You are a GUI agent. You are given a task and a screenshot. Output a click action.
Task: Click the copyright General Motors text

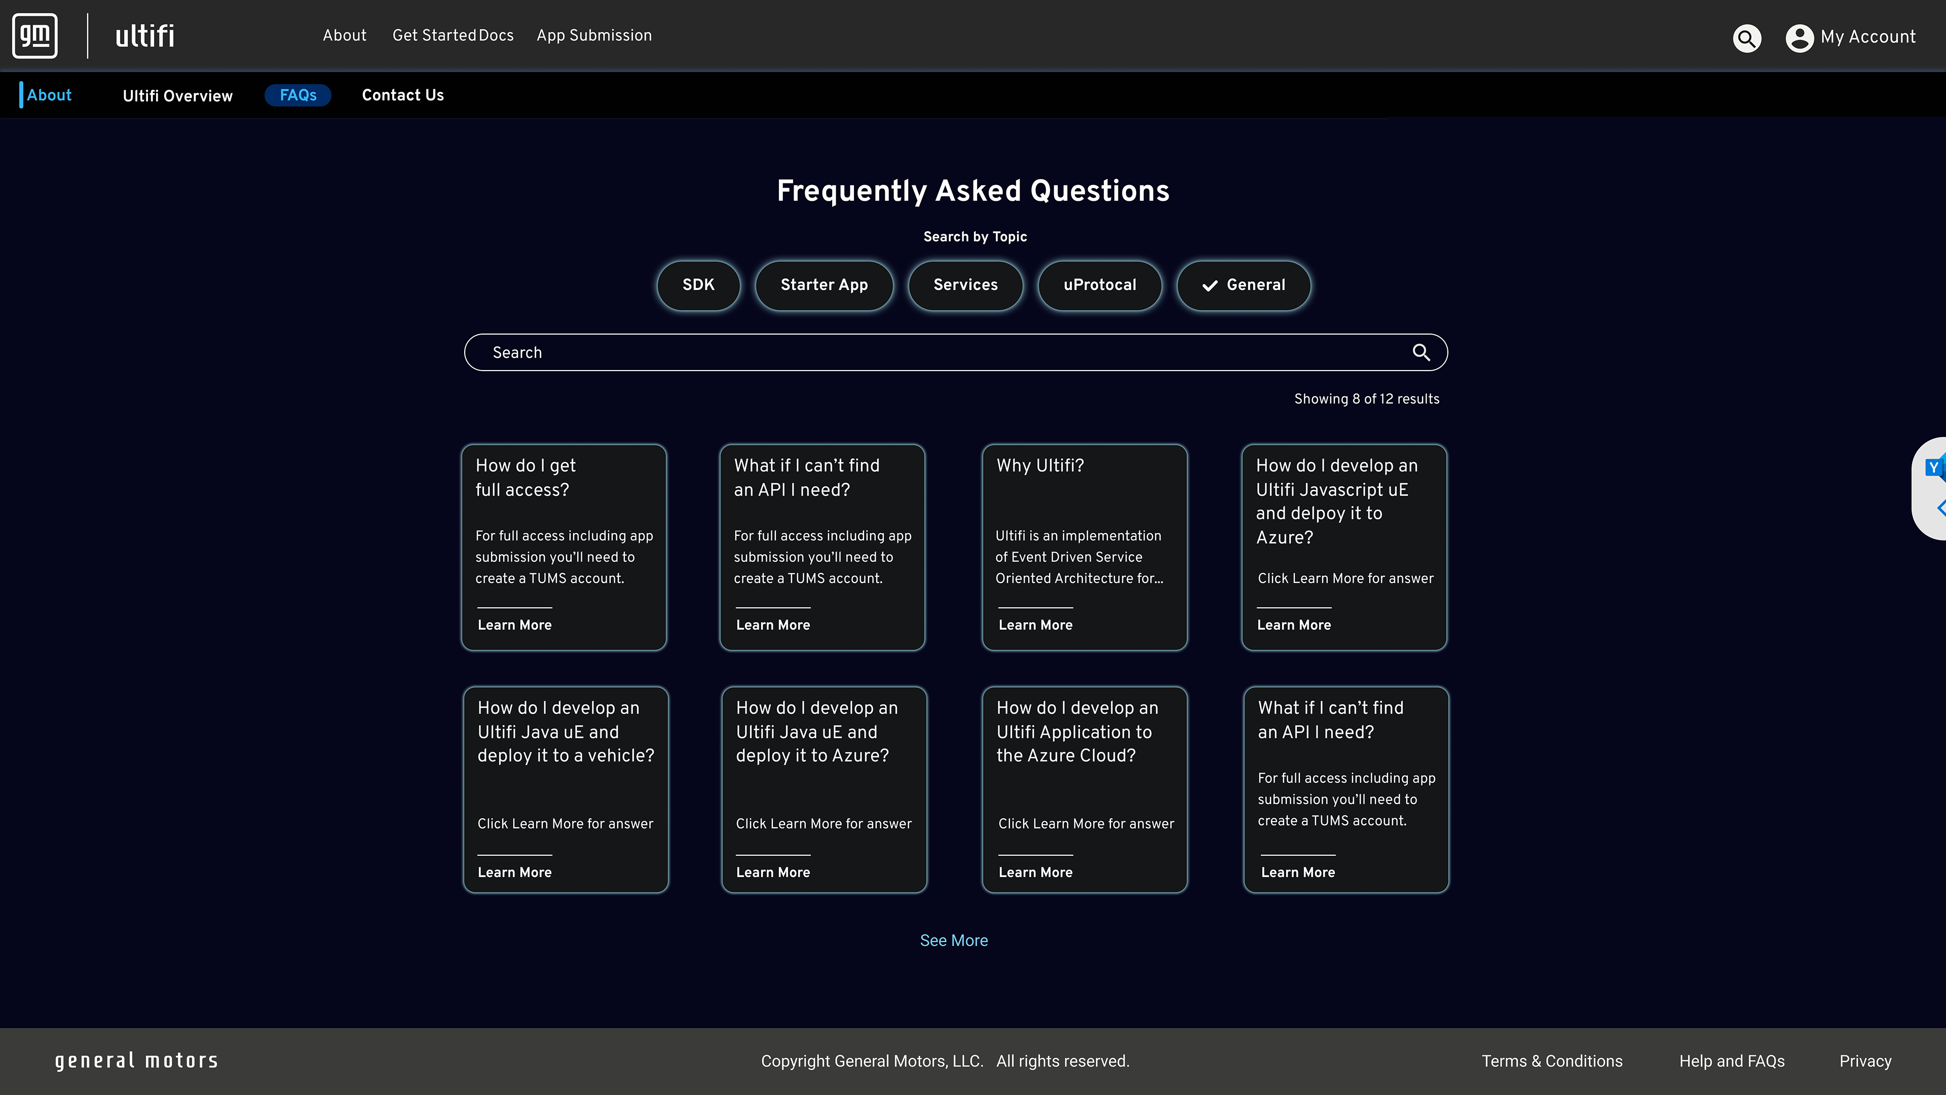[945, 1061]
